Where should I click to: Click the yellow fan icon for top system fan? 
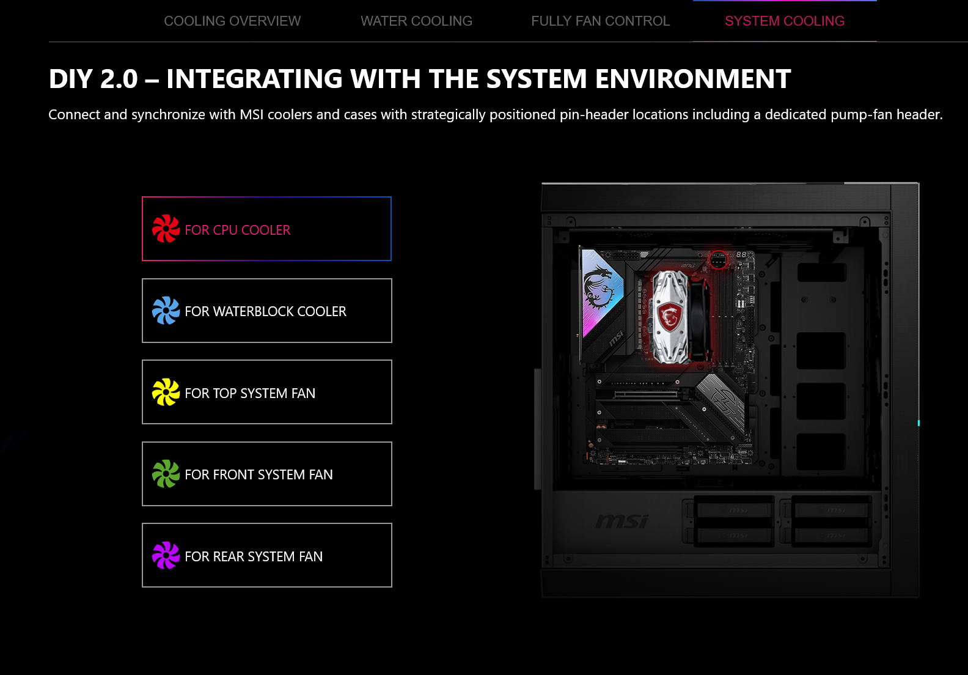166,392
